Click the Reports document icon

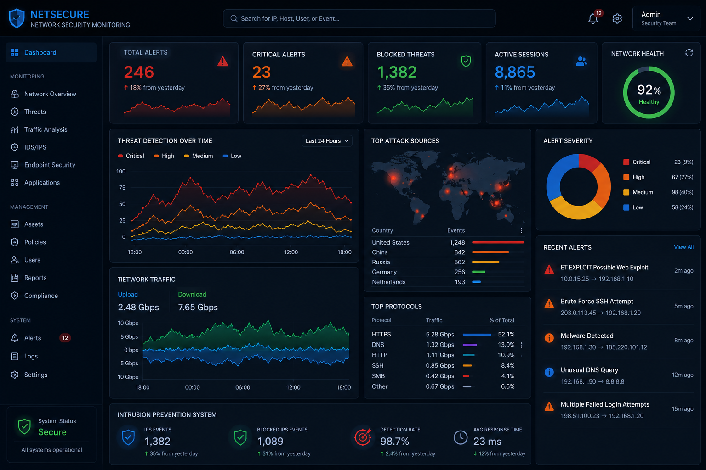point(15,278)
